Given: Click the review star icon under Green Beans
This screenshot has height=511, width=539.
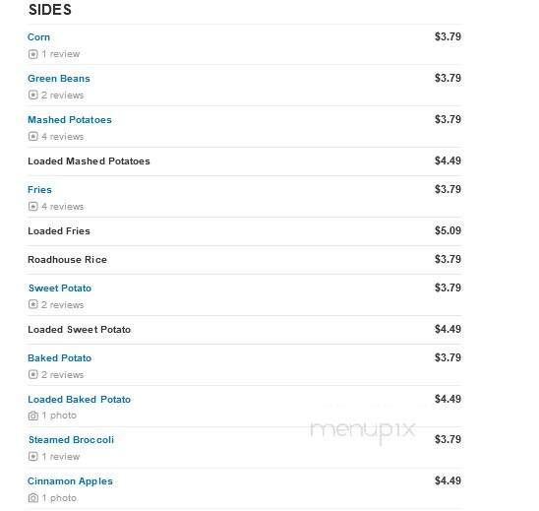Looking at the screenshot, I should point(33,95).
